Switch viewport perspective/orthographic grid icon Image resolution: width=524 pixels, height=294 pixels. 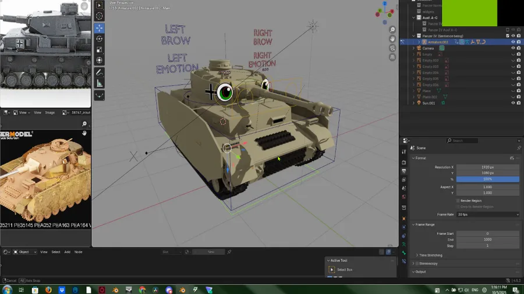(392, 57)
